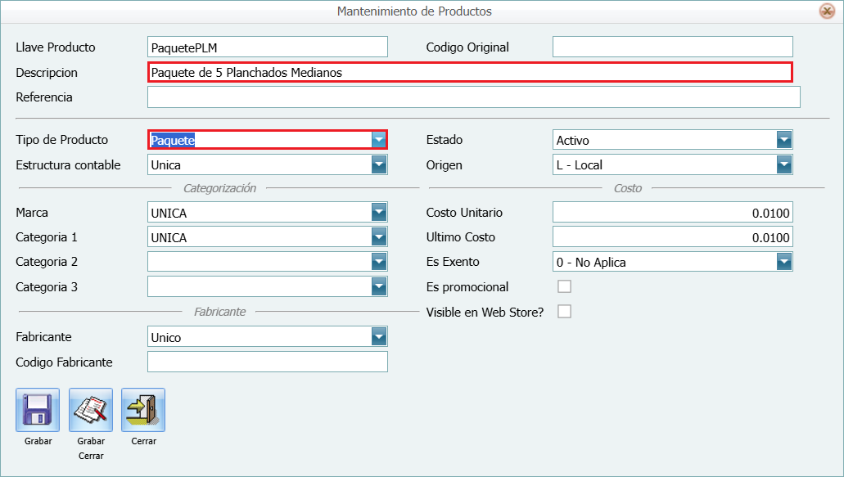Expand the Categoria 1 dropdown

[378, 237]
